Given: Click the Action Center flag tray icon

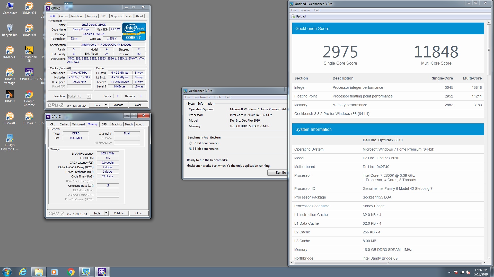Looking at the screenshot, I should [456, 272].
